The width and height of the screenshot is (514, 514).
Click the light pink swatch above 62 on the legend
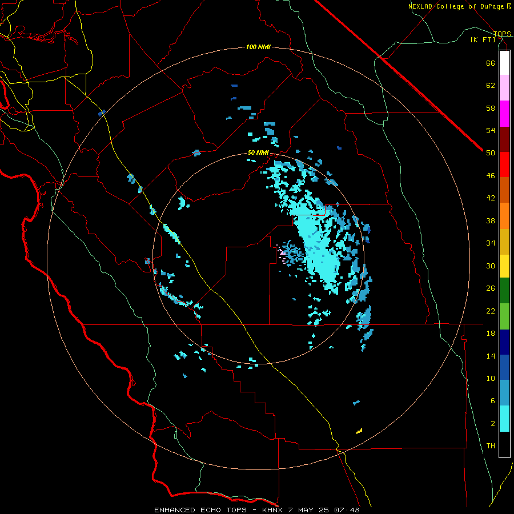pos(504,88)
